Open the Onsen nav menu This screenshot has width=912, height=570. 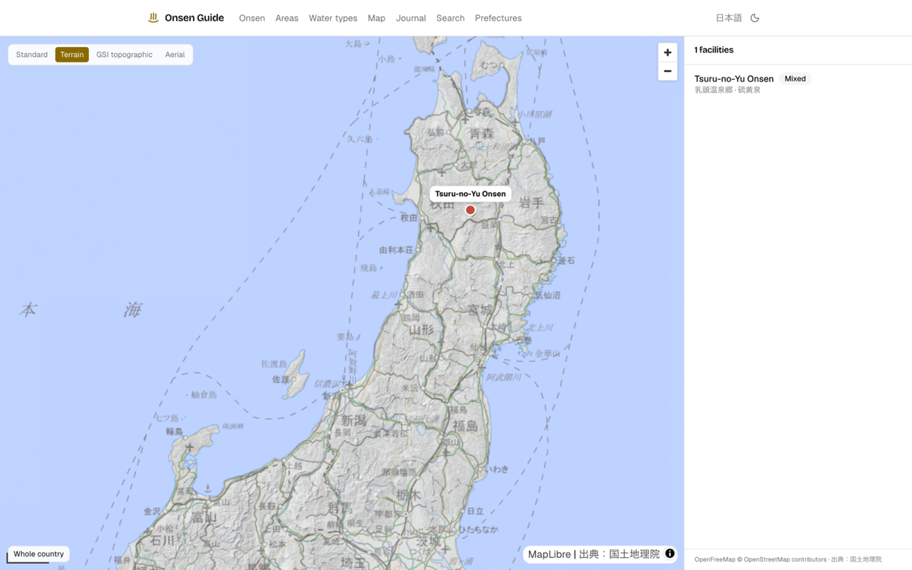[x=252, y=18]
